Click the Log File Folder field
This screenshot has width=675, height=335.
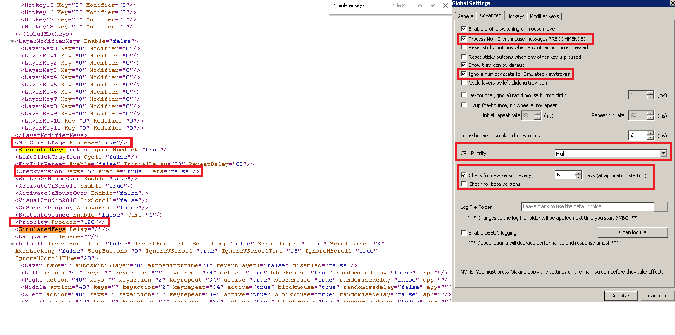tap(587, 207)
